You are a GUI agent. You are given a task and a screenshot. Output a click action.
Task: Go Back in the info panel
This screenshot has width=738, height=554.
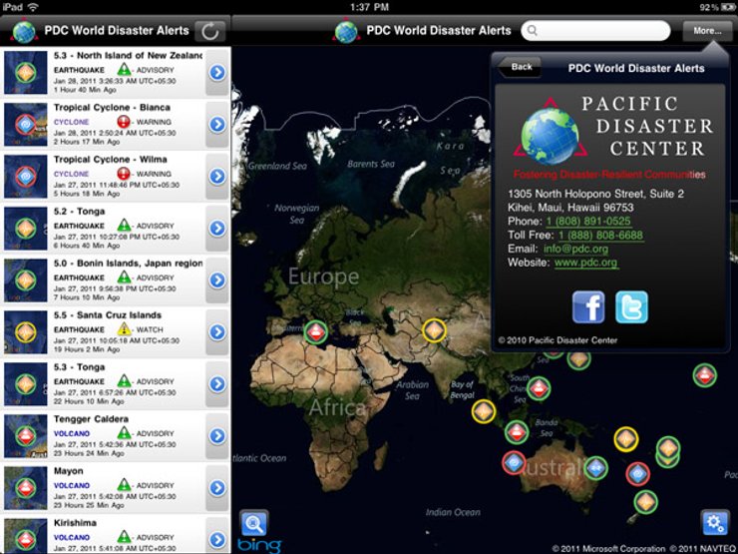(x=521, y=67)
